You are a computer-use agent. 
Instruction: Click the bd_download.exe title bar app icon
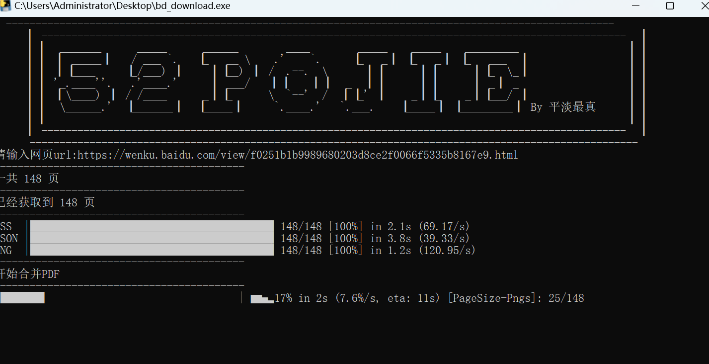6,6
